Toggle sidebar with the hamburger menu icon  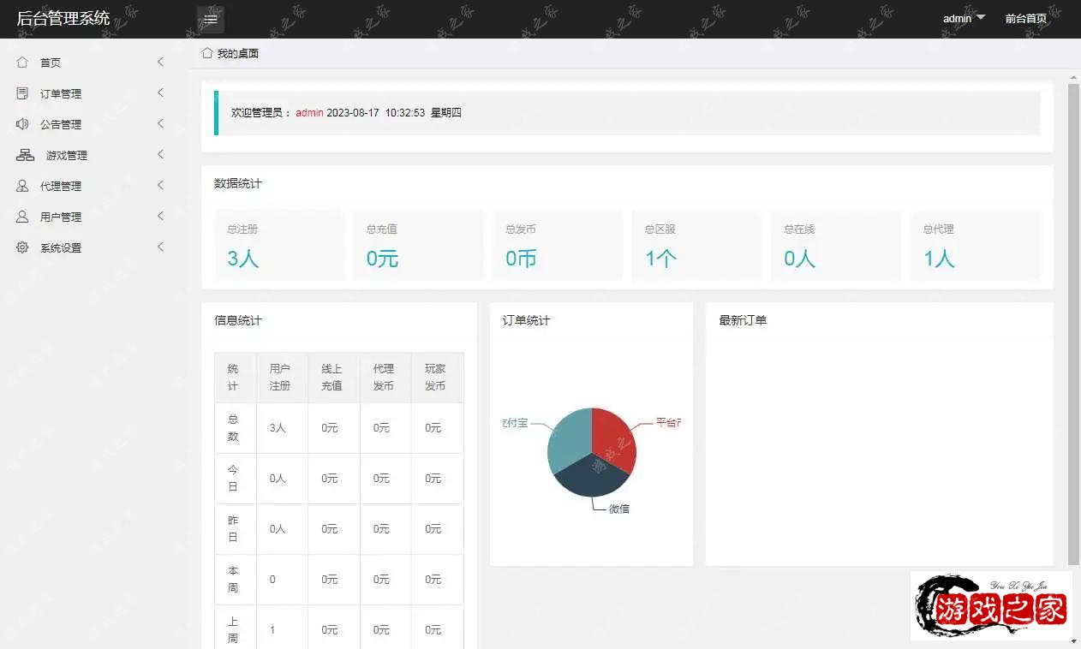[x=211, y=19]
